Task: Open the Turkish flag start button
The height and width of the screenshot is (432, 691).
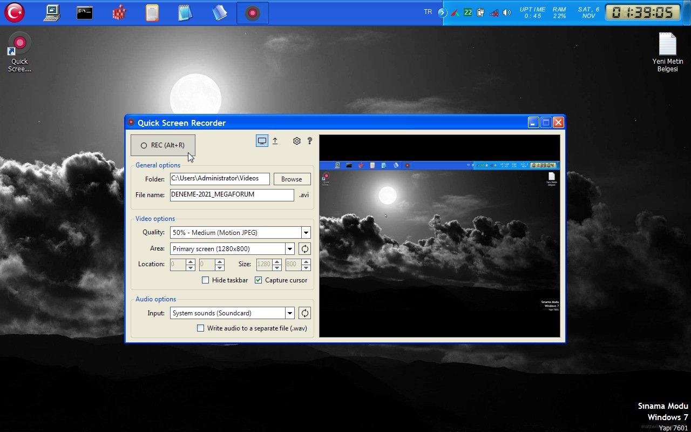Action: click(15, 12)
